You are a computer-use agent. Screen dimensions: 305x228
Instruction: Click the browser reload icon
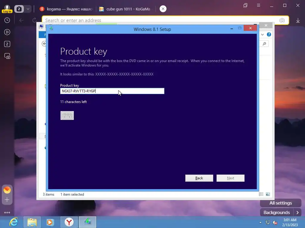(x=35, y=20)
